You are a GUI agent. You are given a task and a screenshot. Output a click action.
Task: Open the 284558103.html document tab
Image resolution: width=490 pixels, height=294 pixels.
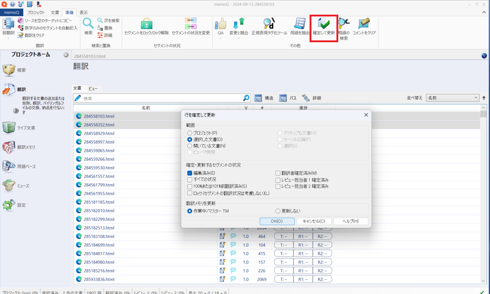point(89,56)
